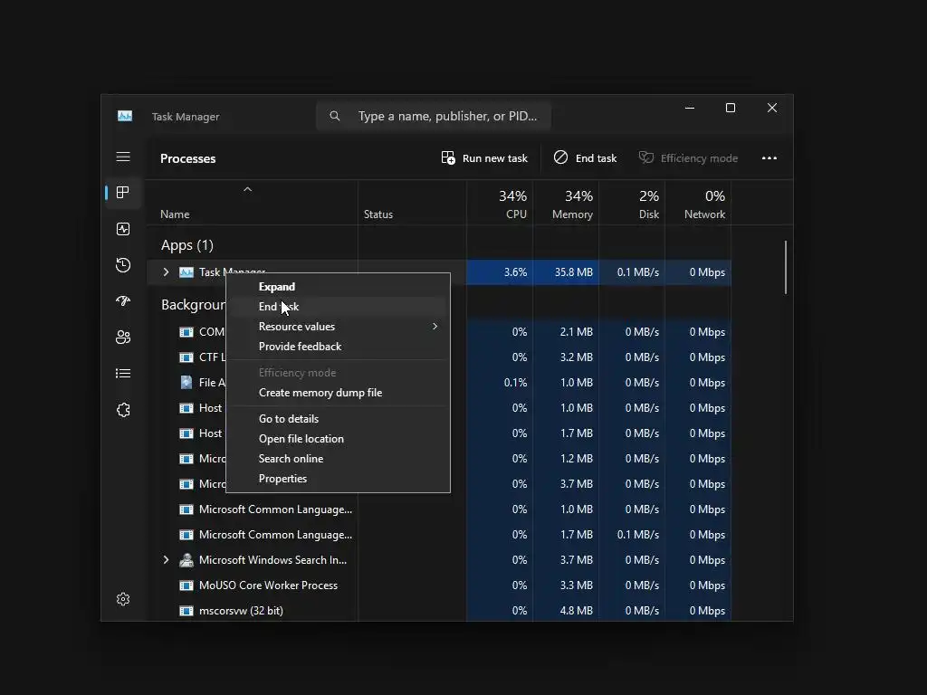Viewport: 927px width, 695px height.
Task: Minimize the Task Manager window
Action: tap(689, 108)
